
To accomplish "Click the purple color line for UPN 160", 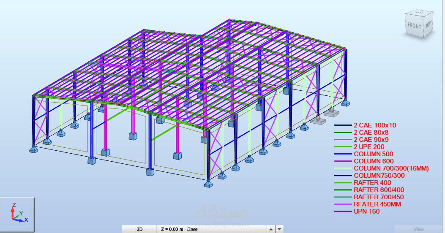I will point(343,211).
